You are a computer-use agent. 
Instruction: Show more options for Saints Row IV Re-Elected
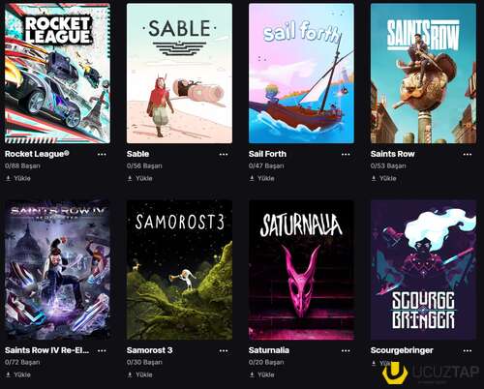(x=102, y=350)
